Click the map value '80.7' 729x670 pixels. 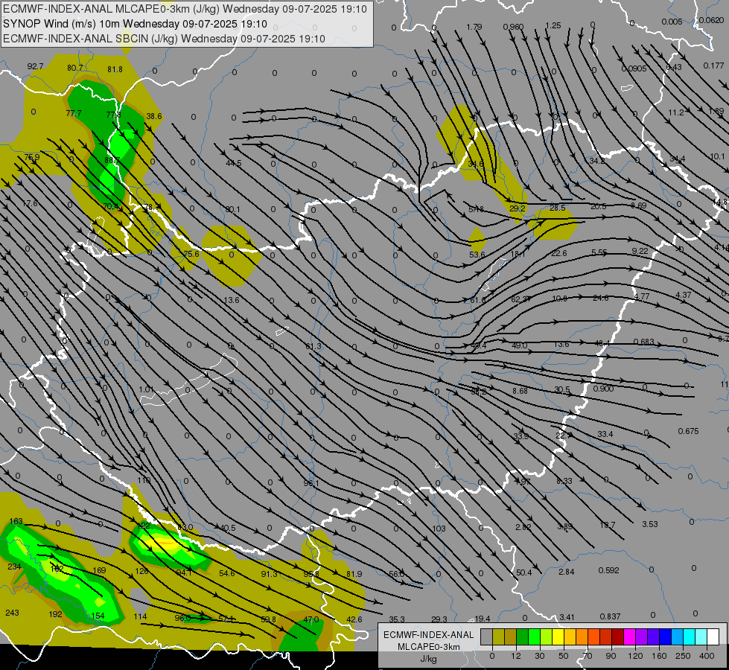[x=75, y=68]
